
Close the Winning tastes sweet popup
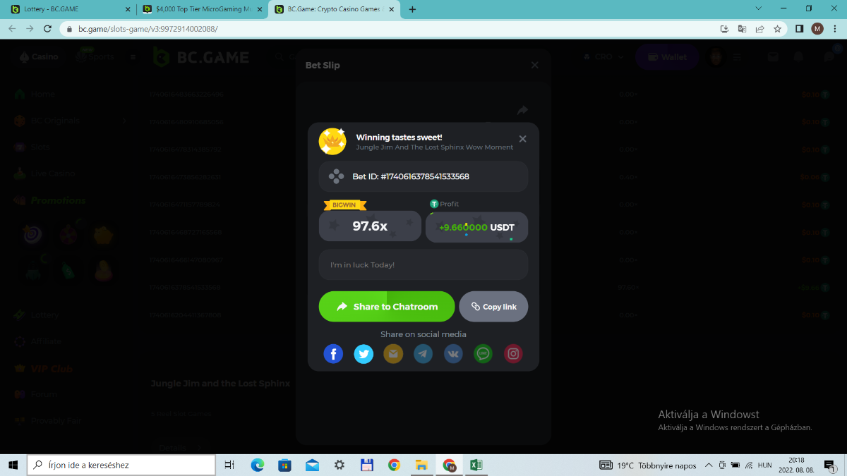point(522,139)
